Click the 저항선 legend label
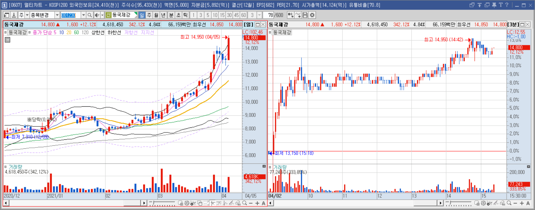Image resolution: width=535 pixels, height=210 pixels. 131,32
